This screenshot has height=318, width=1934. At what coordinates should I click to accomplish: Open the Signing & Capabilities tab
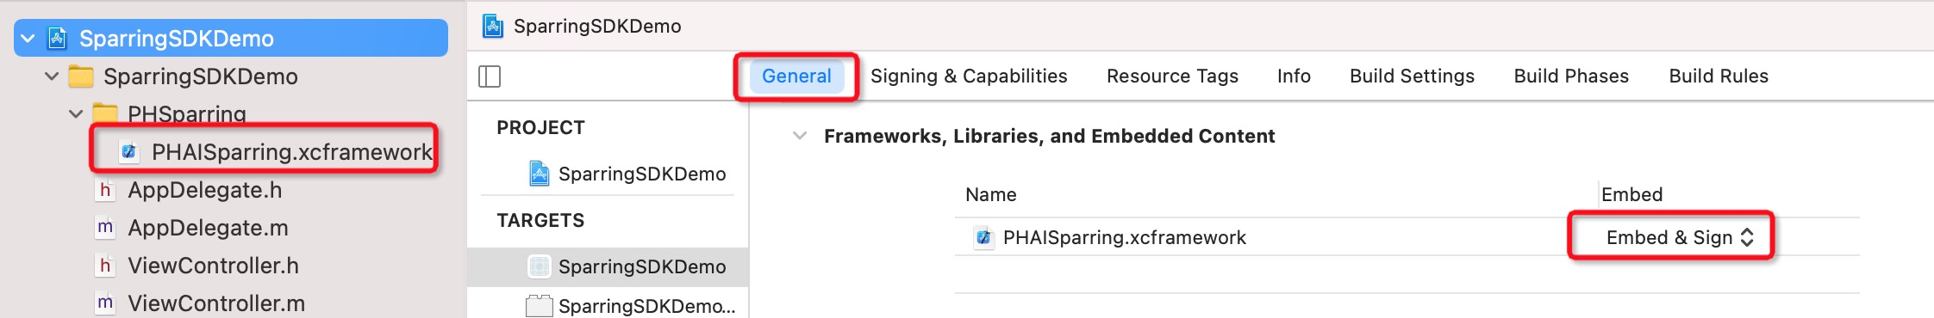click(969, 76)
